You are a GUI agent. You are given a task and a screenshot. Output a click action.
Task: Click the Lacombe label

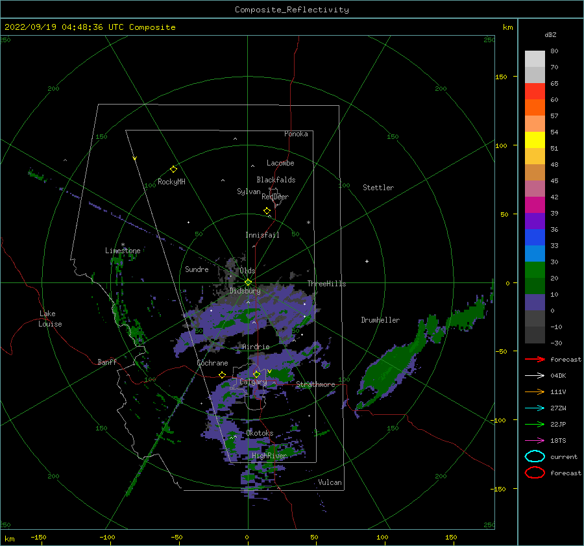280,163
